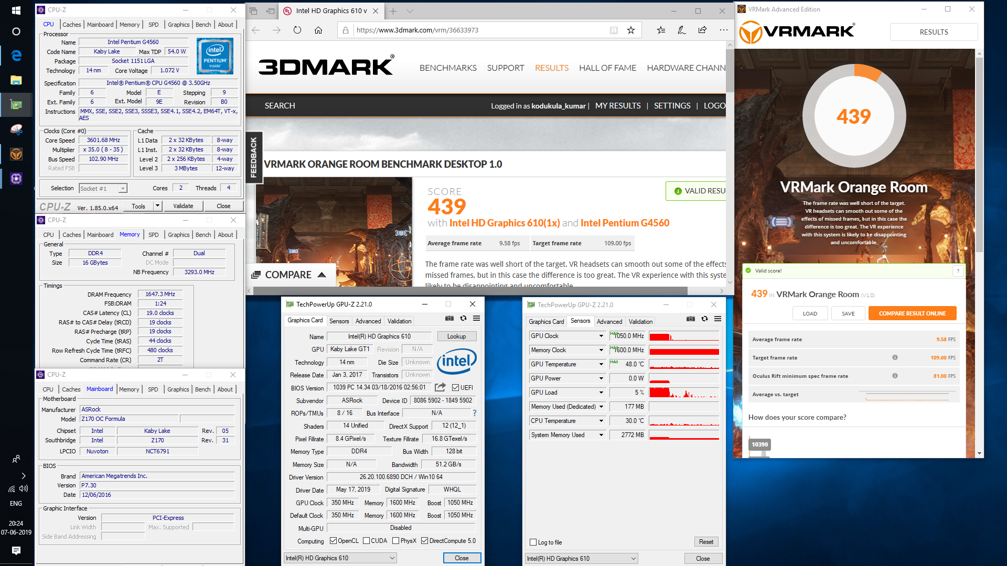Open Advanced tab in GPU-Z Graphics Card window
This screenshot has height=566, width=1007.
[368, 321]
